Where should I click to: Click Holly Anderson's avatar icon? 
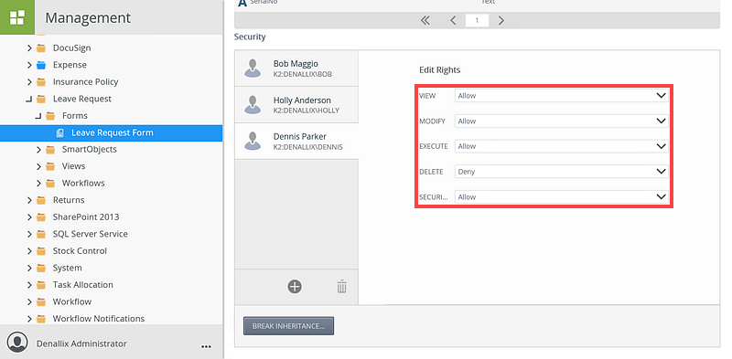[253, 104]
